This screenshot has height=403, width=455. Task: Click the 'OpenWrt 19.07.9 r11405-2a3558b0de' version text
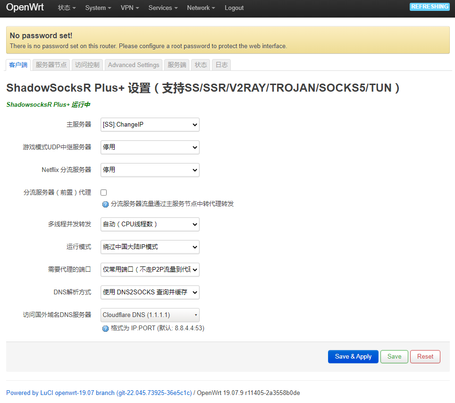click(248, 393)
